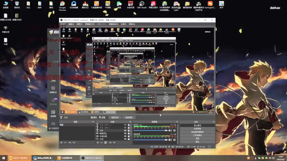Open the Tencent QQ desktop shortcut
The width and height of the screenshot is (287, 161).
[85, 5]
